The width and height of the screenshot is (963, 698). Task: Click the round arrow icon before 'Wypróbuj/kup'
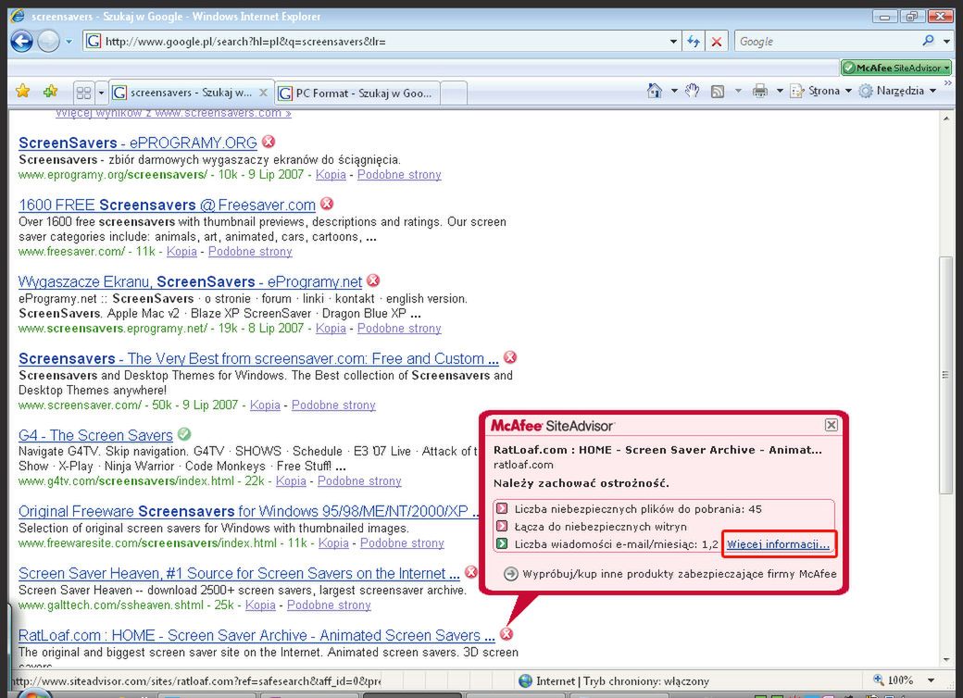point(510,574)
